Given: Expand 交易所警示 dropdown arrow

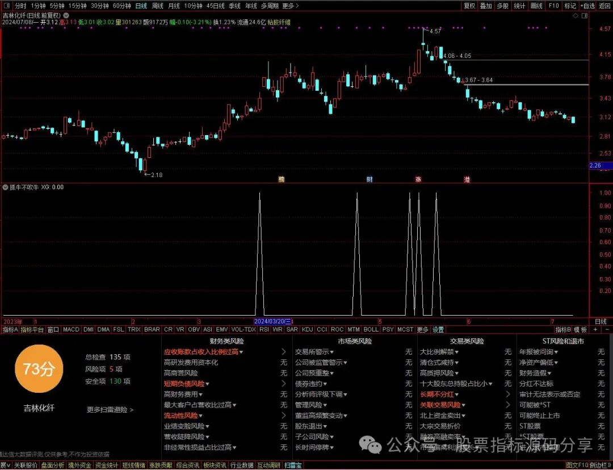Looking at the screenshot, I should pyautogui.click(x=331, y=352).
